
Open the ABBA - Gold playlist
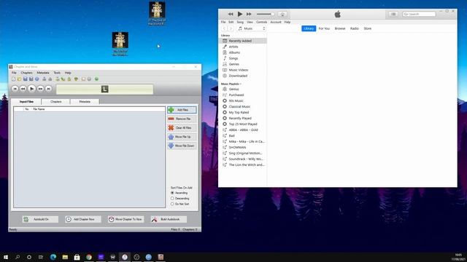(x=243, y=130)
